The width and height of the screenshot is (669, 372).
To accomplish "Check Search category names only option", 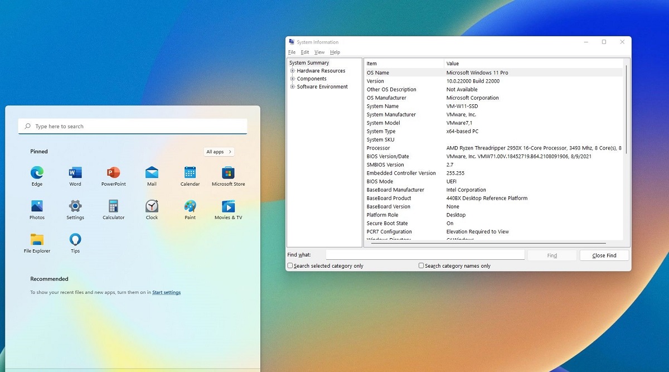I will click(421, 266).
